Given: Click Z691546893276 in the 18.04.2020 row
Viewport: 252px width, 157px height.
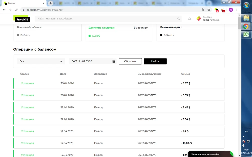Looking at the screenshot, I should [147, 131].
